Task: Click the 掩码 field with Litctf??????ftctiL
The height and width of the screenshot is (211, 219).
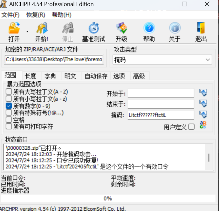Action: coord(161,115)
